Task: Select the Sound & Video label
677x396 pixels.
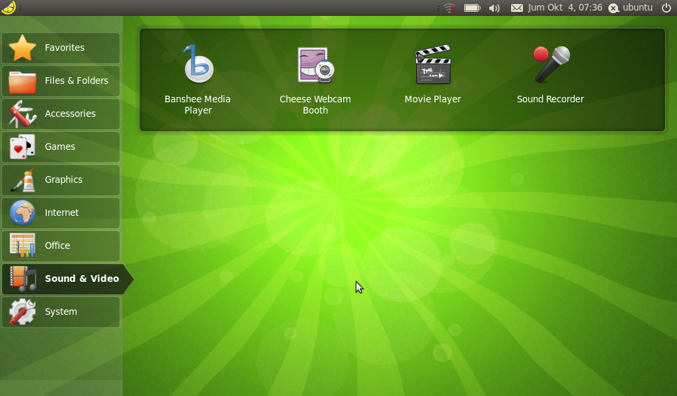Action: click(82, 279)
